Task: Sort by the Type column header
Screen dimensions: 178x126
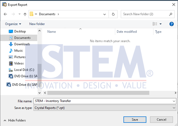Action: pos(158,32)
